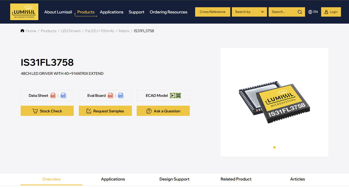Click the ECAD Model 3D icon
This screenshot has height=188, width=349.
[x=178, y=95]
